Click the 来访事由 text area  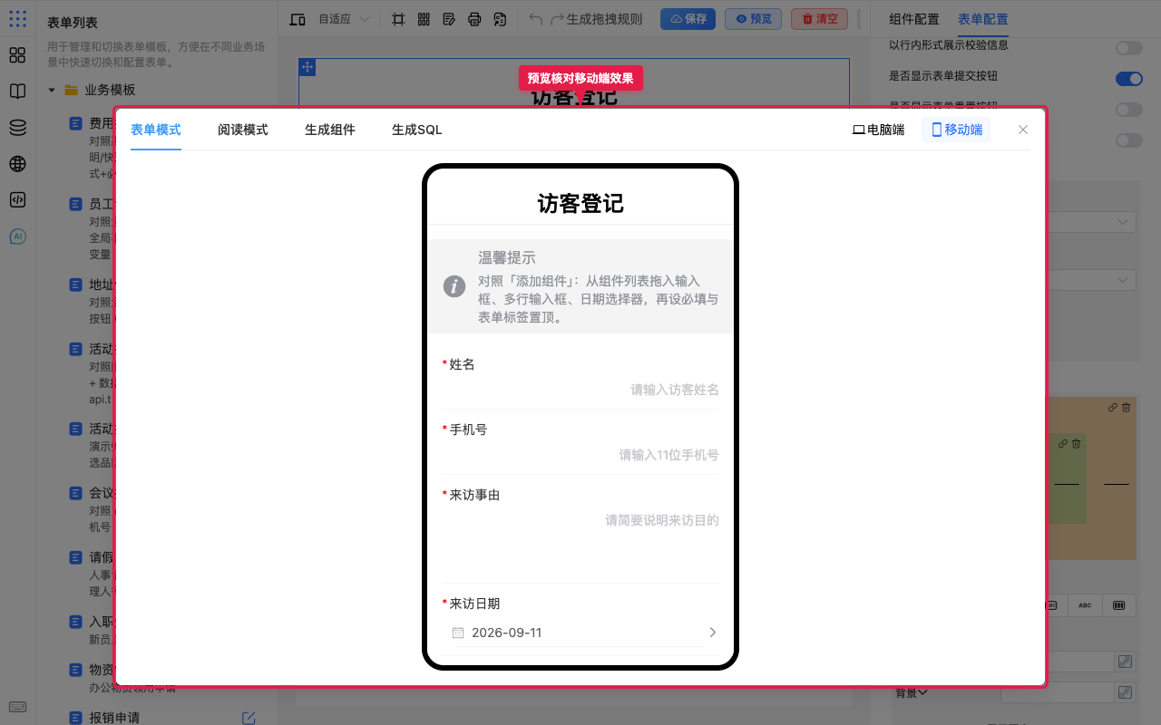(x=580, y=544)
